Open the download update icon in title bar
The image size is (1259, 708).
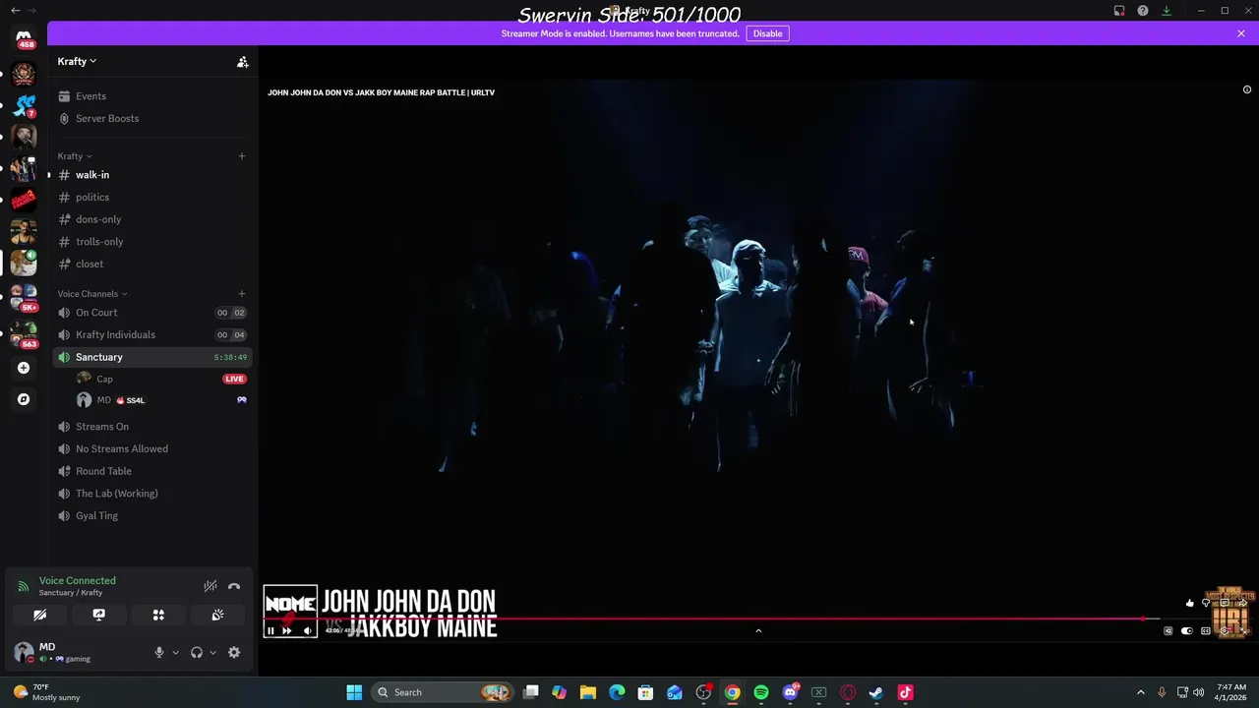tap(1167, 11)
